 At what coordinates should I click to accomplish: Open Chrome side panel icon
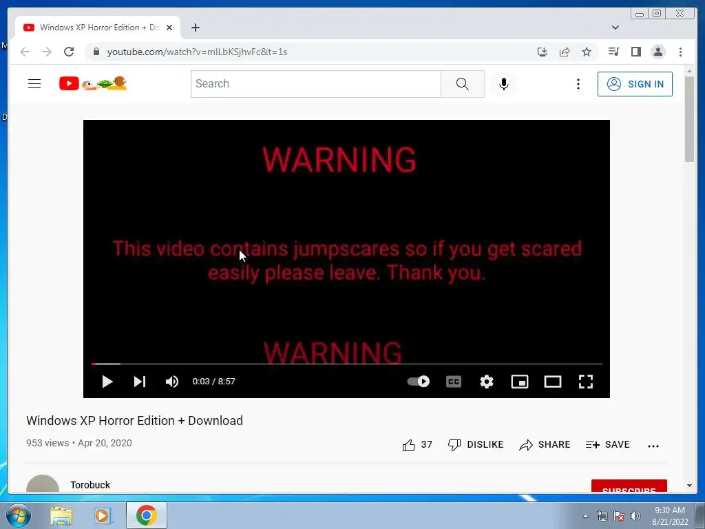[x=635, y=52]
